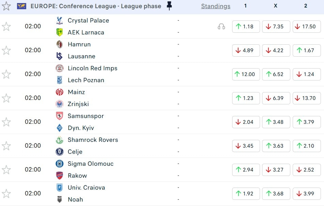Select away win odds 1.24 for Lech Poznan
The height and width of the screenshot is (207, 324).
(x=306, y=74)
